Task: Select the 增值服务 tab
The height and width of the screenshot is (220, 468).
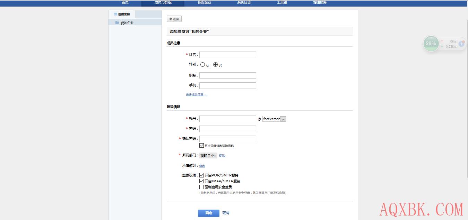Action: click(x=320, y=2)
